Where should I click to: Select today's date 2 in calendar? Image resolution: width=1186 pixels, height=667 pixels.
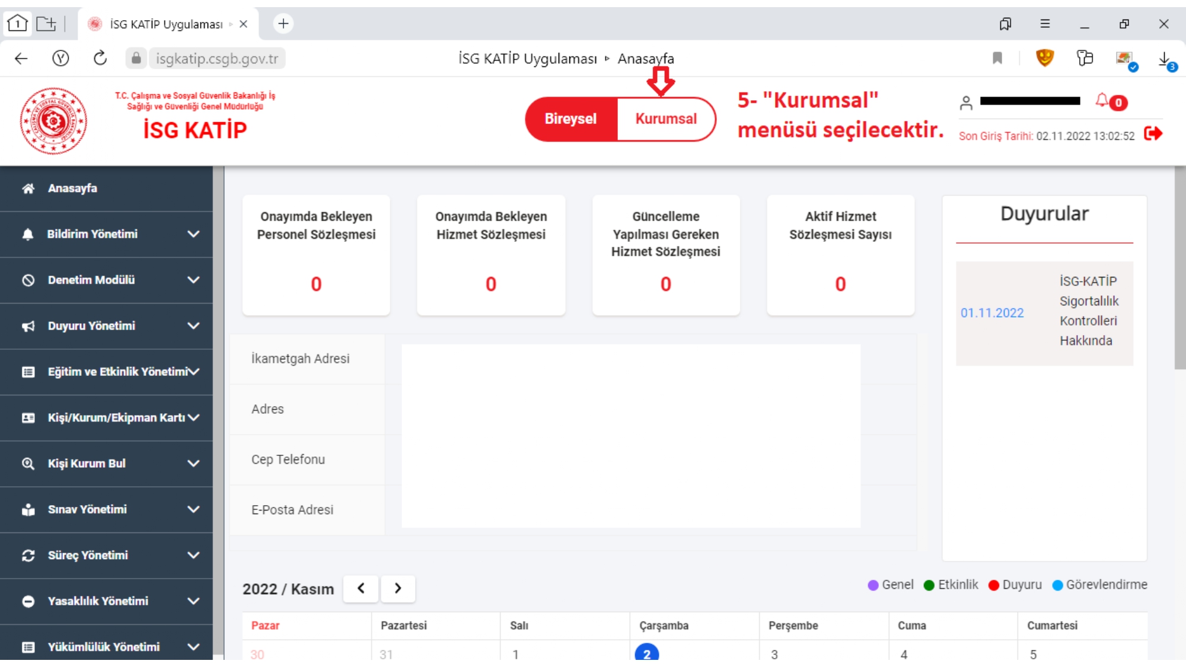(x=646, y=653)
